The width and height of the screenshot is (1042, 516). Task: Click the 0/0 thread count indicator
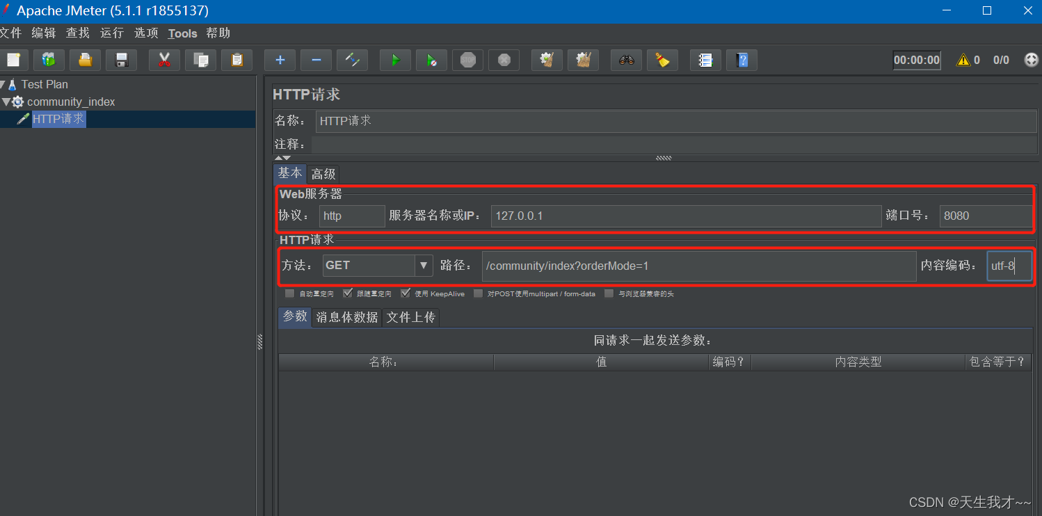click(x=1001, y=60)
